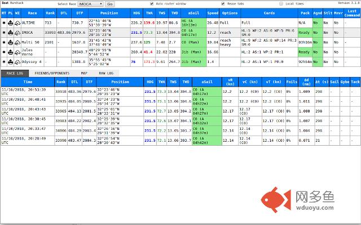Viewport: 361px width, 225px height.
Task: Click the RT router icon in ULTIME row
Action: pyautogui.click(x=4, y=22)
